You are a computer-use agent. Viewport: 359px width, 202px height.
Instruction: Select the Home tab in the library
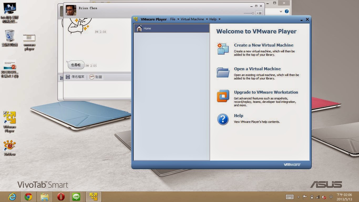point(172,28)
